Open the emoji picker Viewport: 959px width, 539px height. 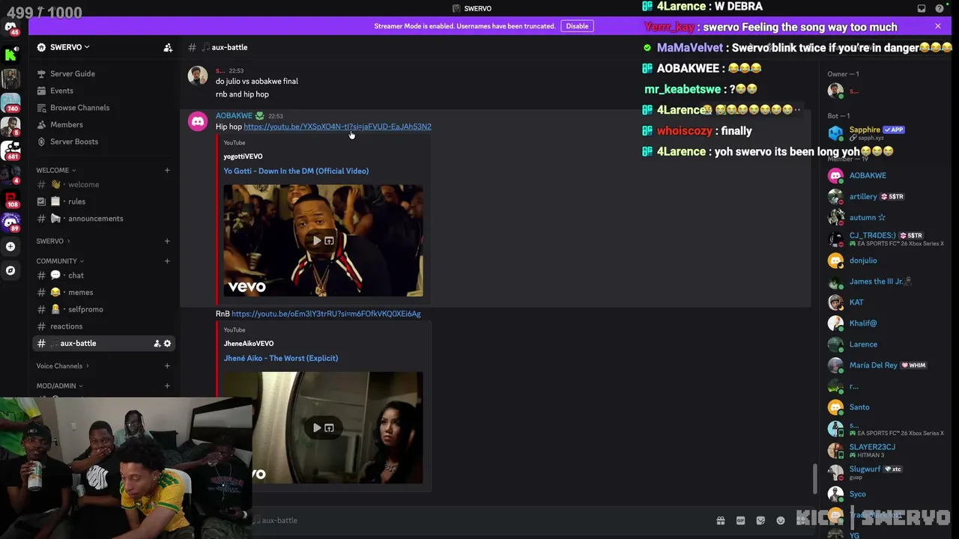pyautogui.click(x=781, y=520)
